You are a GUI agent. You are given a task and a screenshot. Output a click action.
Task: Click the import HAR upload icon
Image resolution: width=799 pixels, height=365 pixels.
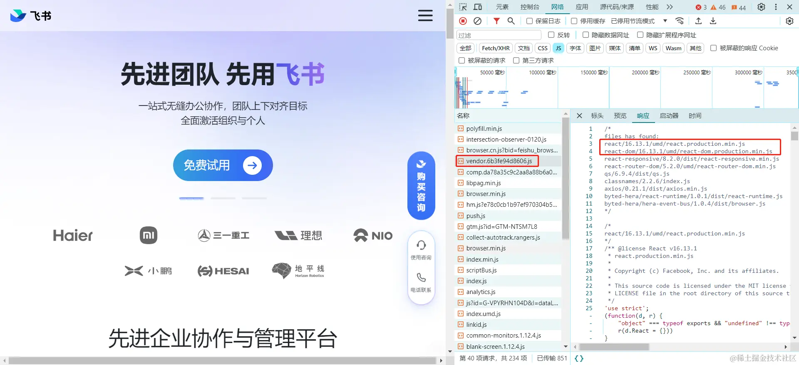pyautogui.click(x=698, y=21)
